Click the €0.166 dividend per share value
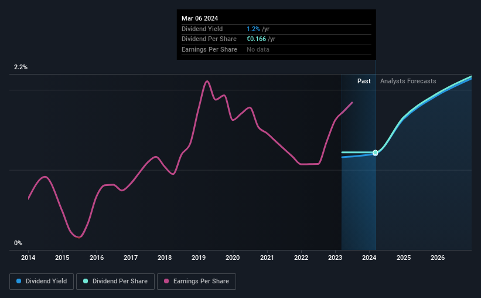The image size is (481, 298). (256, 39)
